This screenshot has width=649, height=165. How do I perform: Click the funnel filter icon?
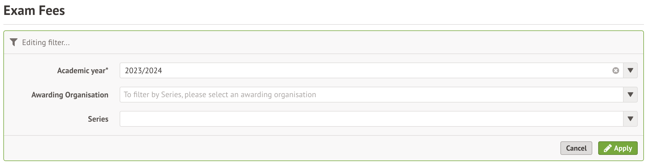pyautogui.click(x=13, y=42)
